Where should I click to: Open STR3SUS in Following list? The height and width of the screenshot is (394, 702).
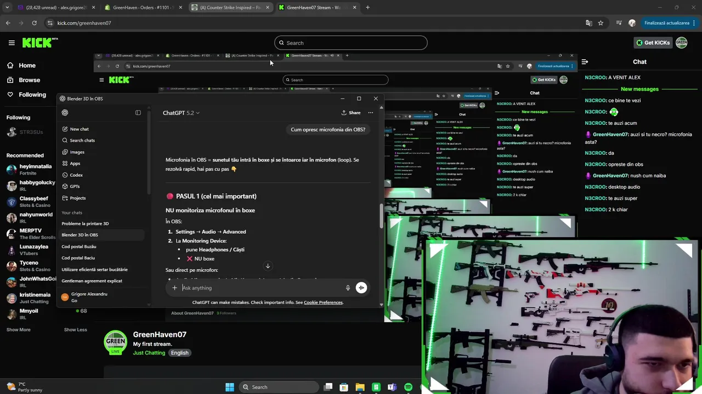(x=30, y=132)
